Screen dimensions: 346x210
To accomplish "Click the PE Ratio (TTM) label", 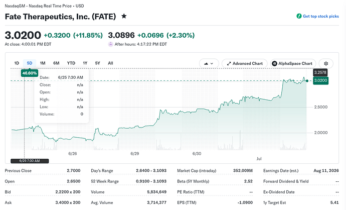I will tap(191, 192).
